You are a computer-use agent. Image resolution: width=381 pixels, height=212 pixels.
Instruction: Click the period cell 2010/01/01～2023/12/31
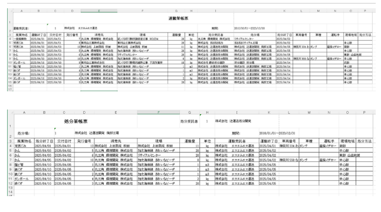(277, 133)
